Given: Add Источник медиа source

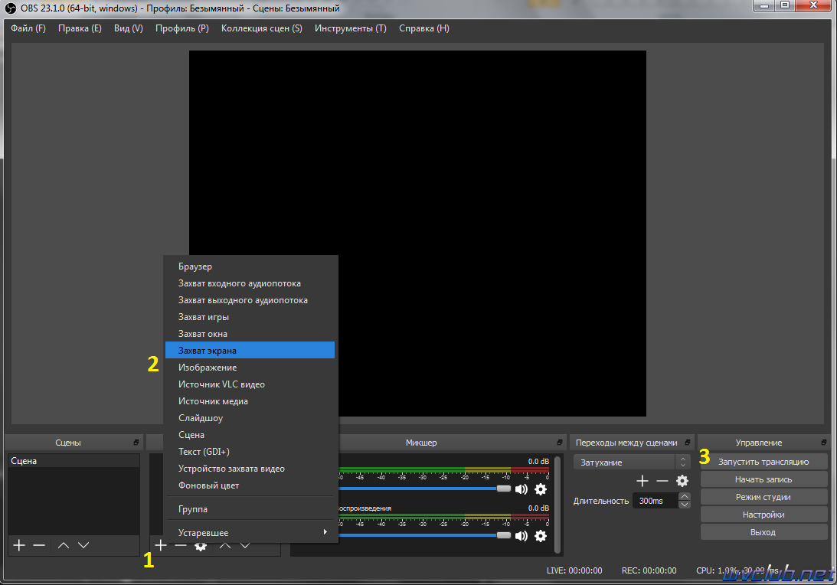Looking at the screenshot, I should coord(250,401).
